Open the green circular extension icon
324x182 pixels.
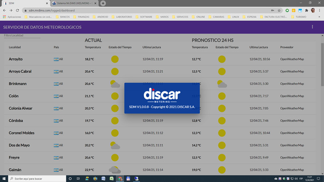[287, 11]
